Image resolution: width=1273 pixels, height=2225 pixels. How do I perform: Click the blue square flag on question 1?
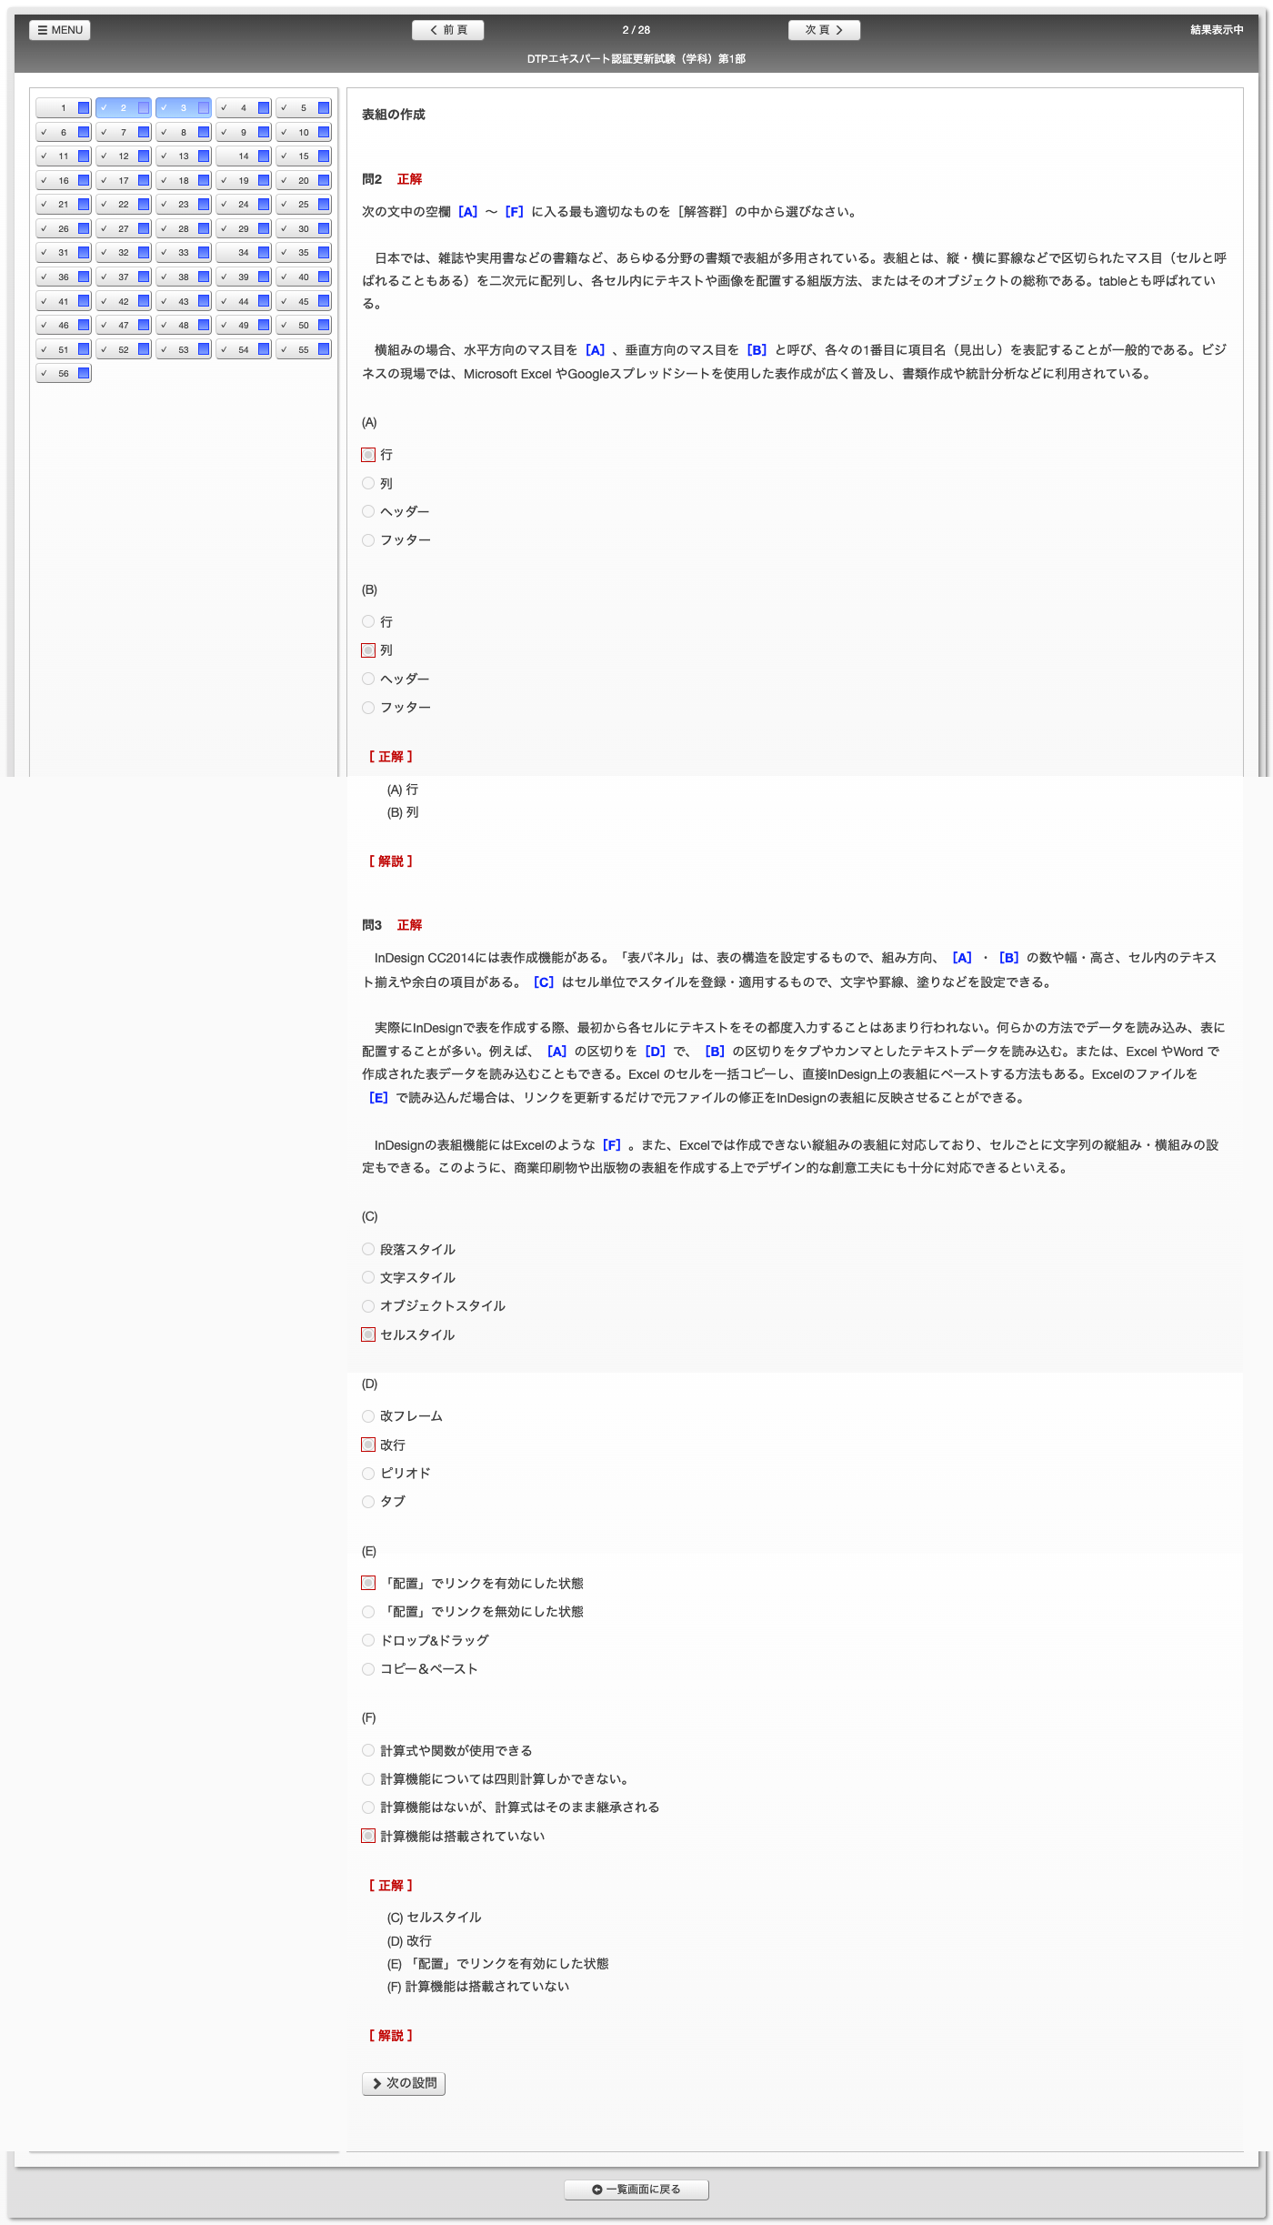pos(84,108)
